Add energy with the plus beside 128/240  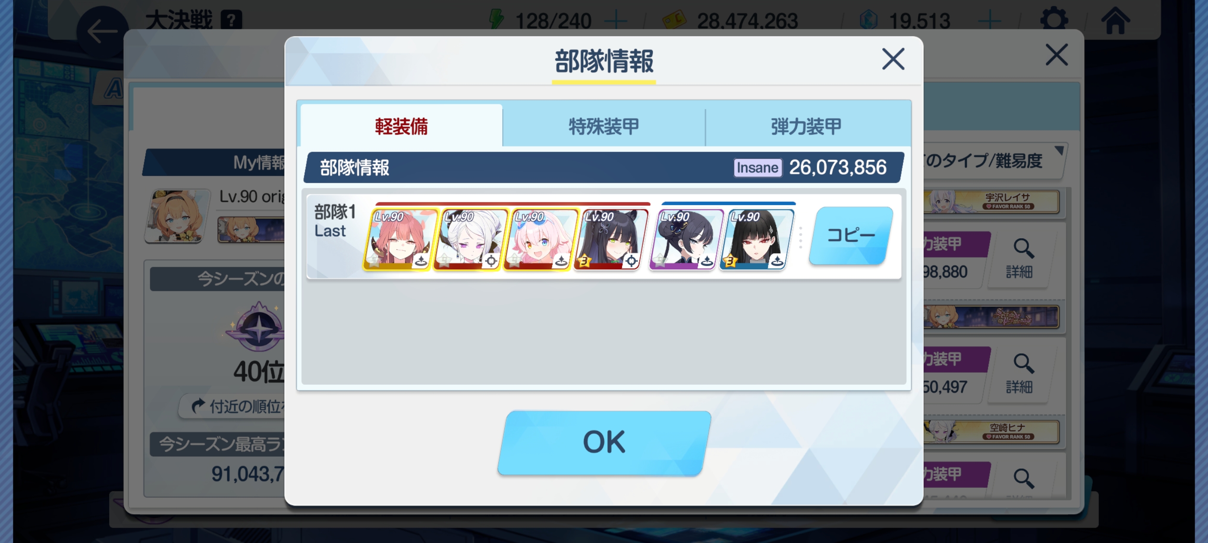point(616,21)
